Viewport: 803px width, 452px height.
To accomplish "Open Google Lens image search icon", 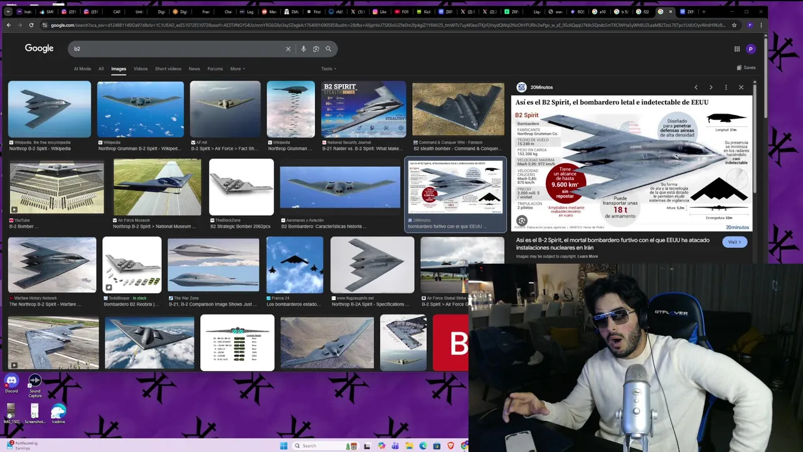I will 316,49.
